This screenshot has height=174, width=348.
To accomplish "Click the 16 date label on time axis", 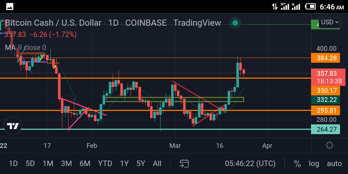I will [x=220, y=146].
